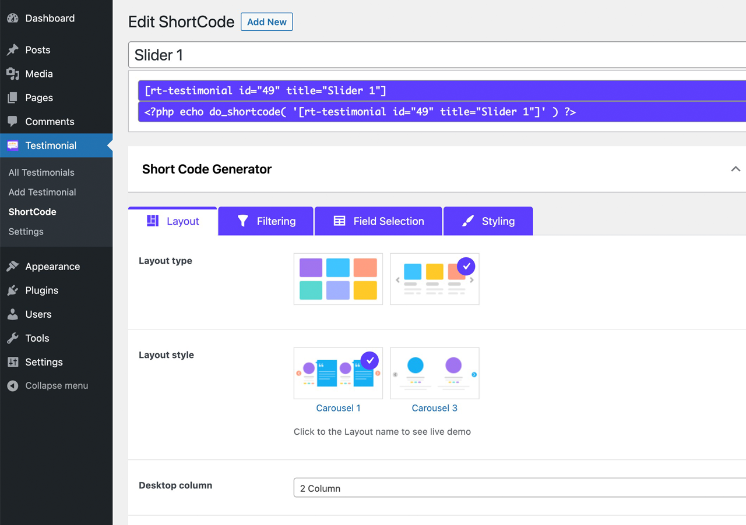Click the checkmark badge on Carousel 1

pyautogui.click(x=370, y=361)
